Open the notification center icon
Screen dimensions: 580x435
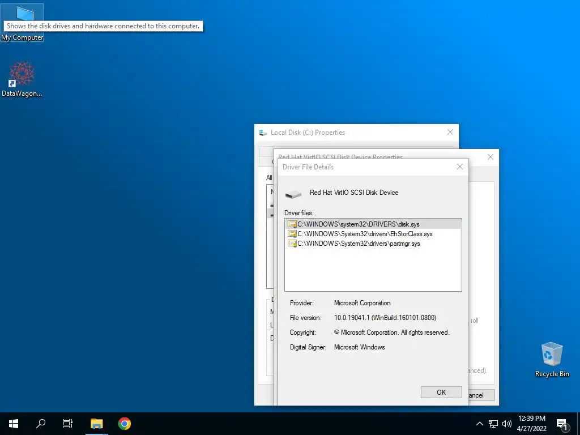[562, 424]
